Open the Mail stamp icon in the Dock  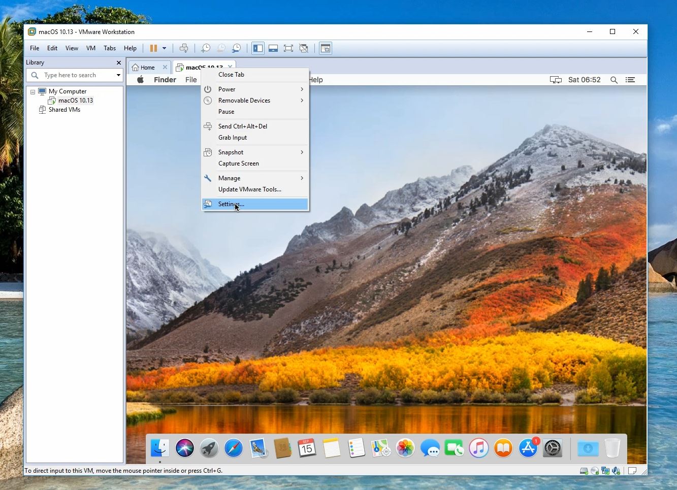click(259, 448)
